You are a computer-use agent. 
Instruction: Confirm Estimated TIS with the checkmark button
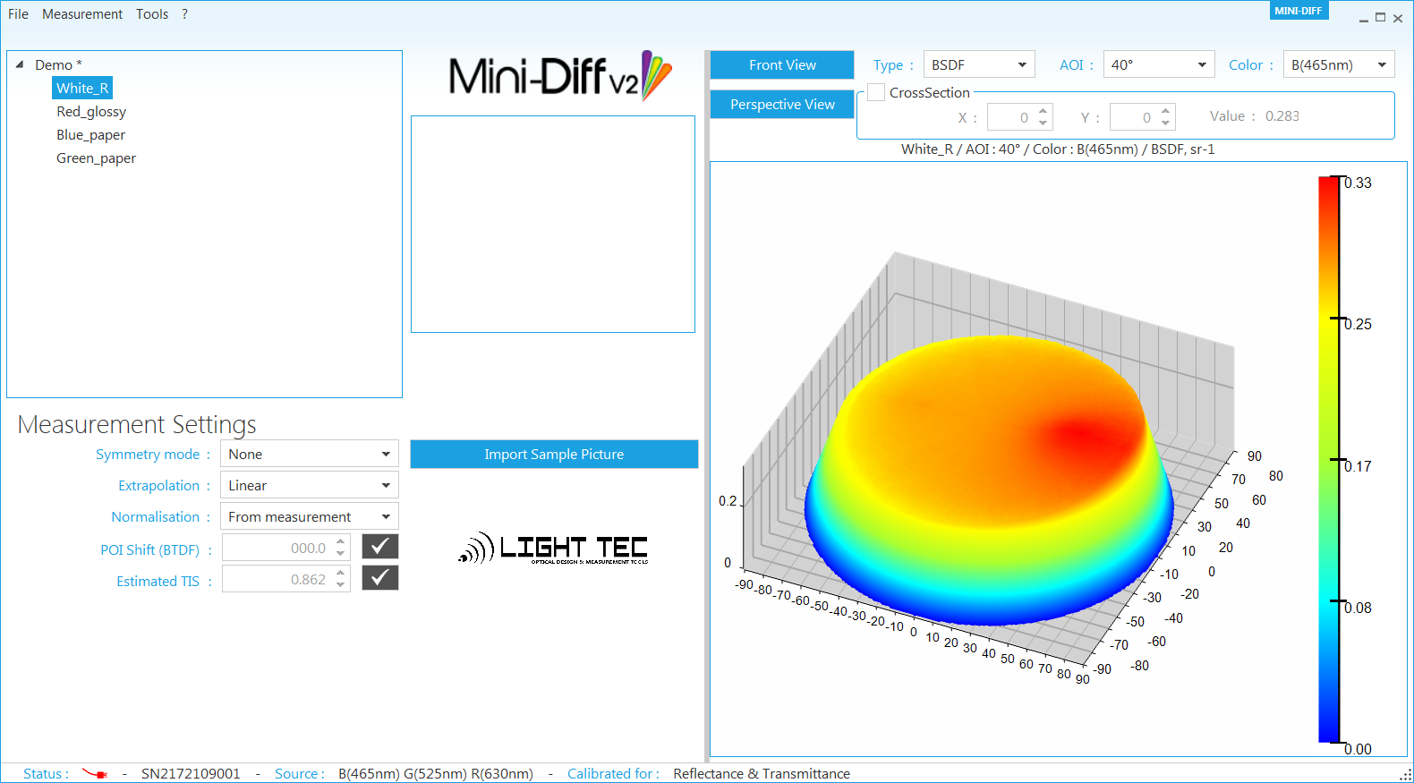pos(379,577)
